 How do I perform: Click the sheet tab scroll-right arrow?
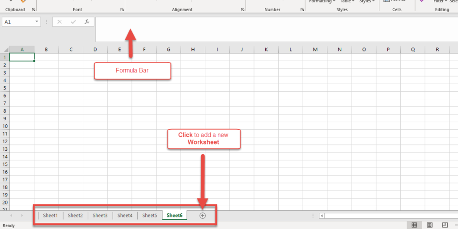pos(22,216)
